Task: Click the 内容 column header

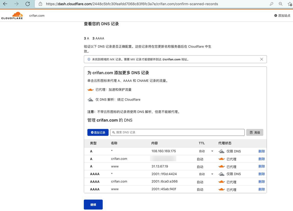Action: click(155, 143)
